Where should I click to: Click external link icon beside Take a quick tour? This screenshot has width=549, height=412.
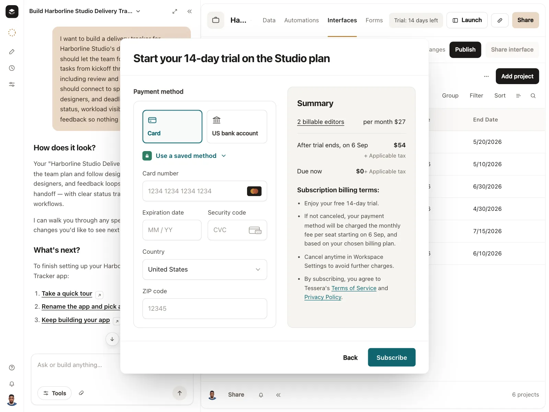[x=100, y=295]
